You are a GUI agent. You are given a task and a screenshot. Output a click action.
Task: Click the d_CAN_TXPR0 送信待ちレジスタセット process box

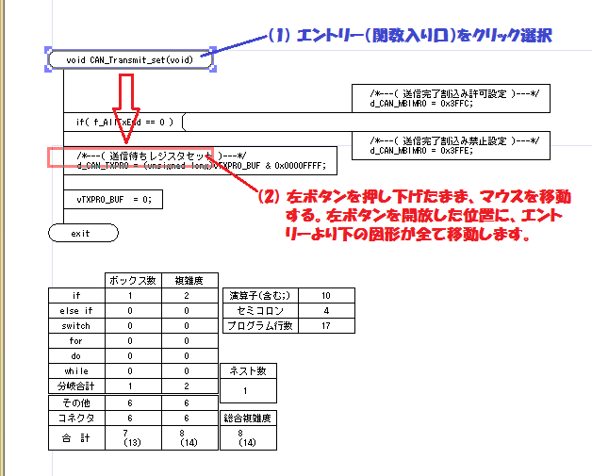[x=200, y=161]
